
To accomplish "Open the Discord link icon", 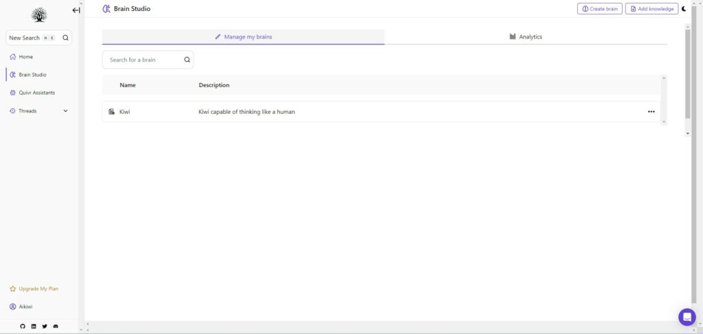I will [56, 326].
